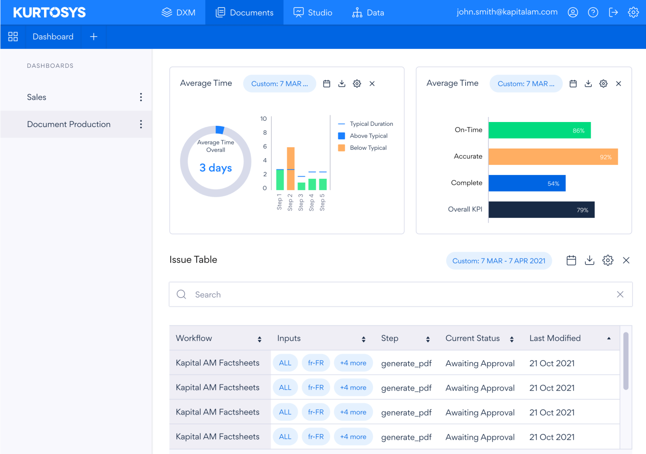Click the On-Time 86% progress bar
The width and height of the screenshot is (646, 454).
click(x=540, y=130)
